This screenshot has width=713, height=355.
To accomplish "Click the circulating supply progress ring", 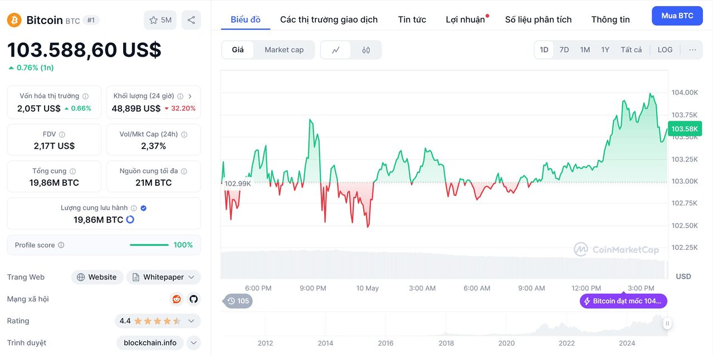I will click(x=130, y=220).
